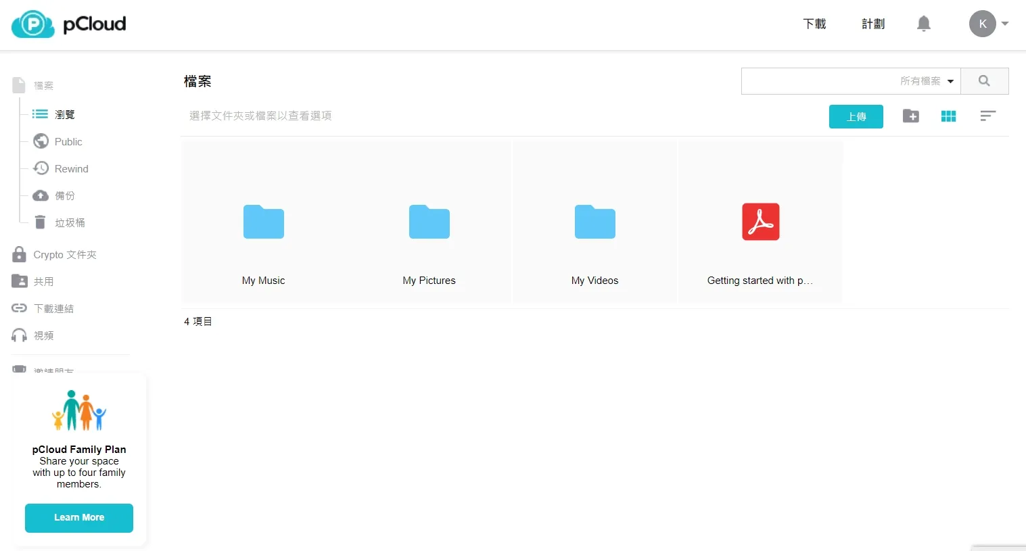
Task: Click the My Pictures label
Action: click(429, 281)
